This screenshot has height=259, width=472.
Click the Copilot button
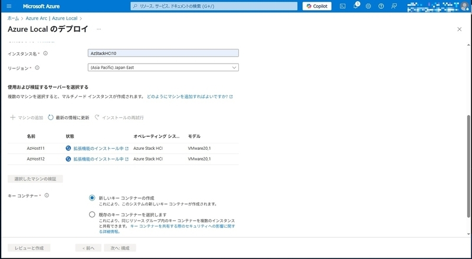317,6
